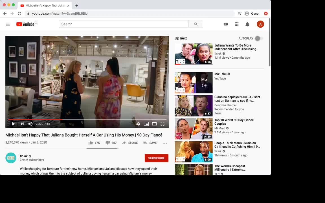This screenshot has height=203, width=325.
Task: Click the address bar URL
Action: (60, 14)
